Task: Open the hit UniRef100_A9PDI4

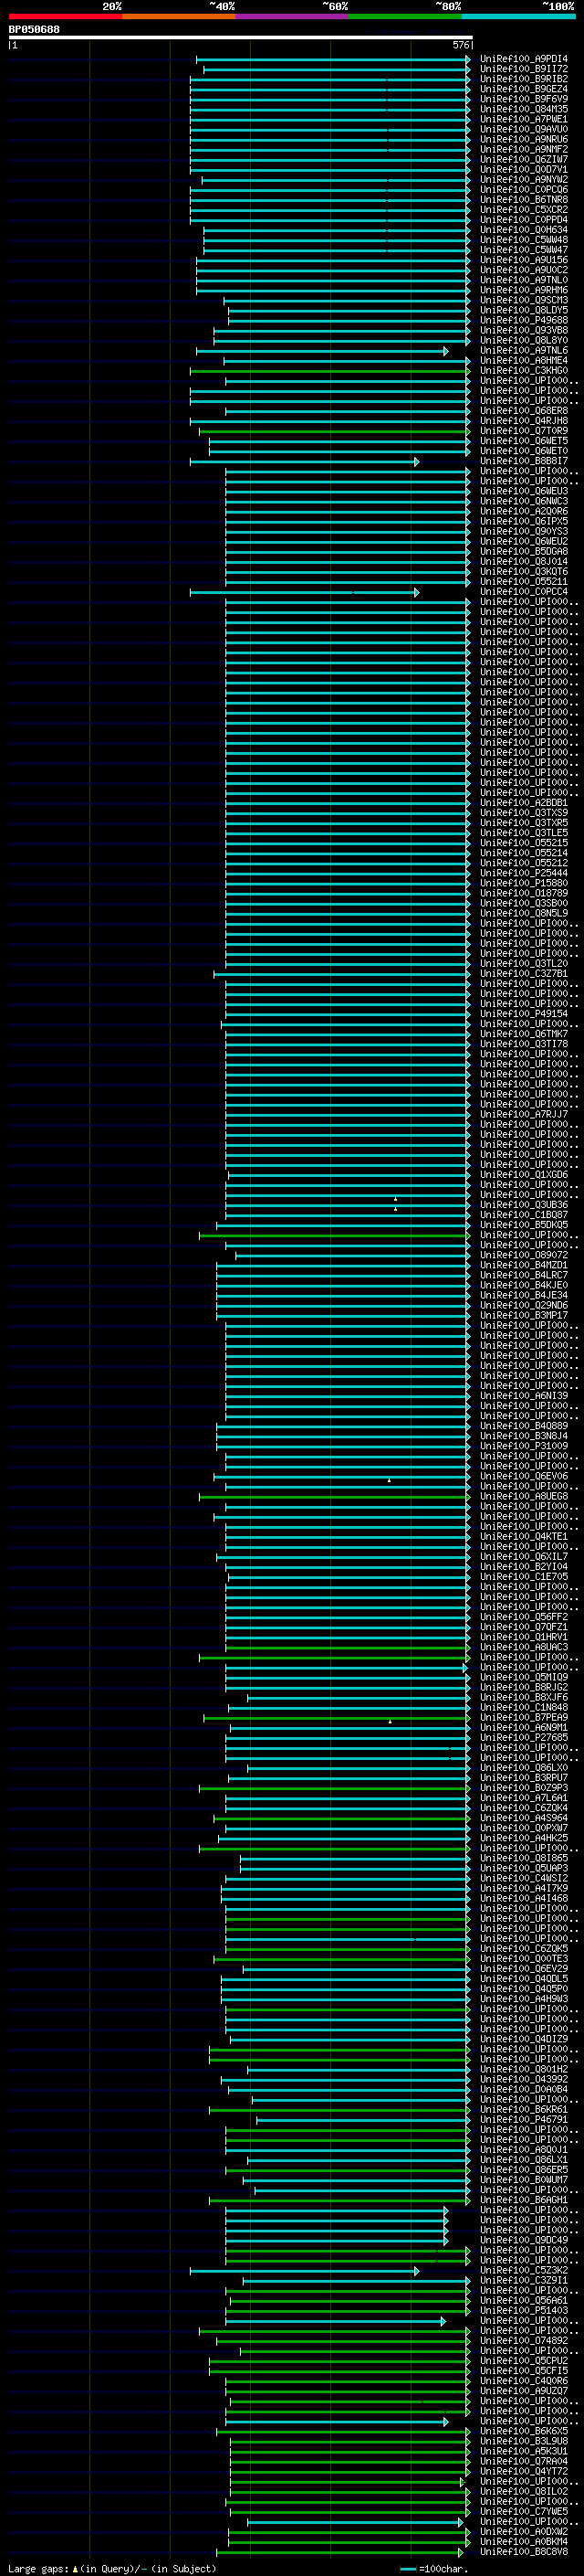Action: pos(523,59)
